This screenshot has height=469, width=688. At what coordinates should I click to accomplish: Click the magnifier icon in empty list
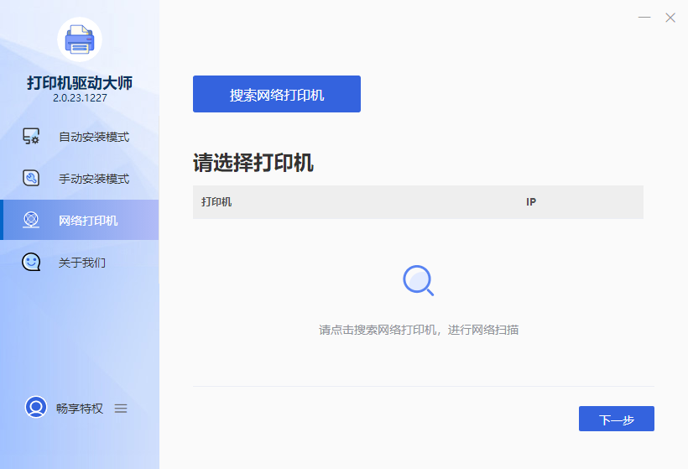pos(418,280)
